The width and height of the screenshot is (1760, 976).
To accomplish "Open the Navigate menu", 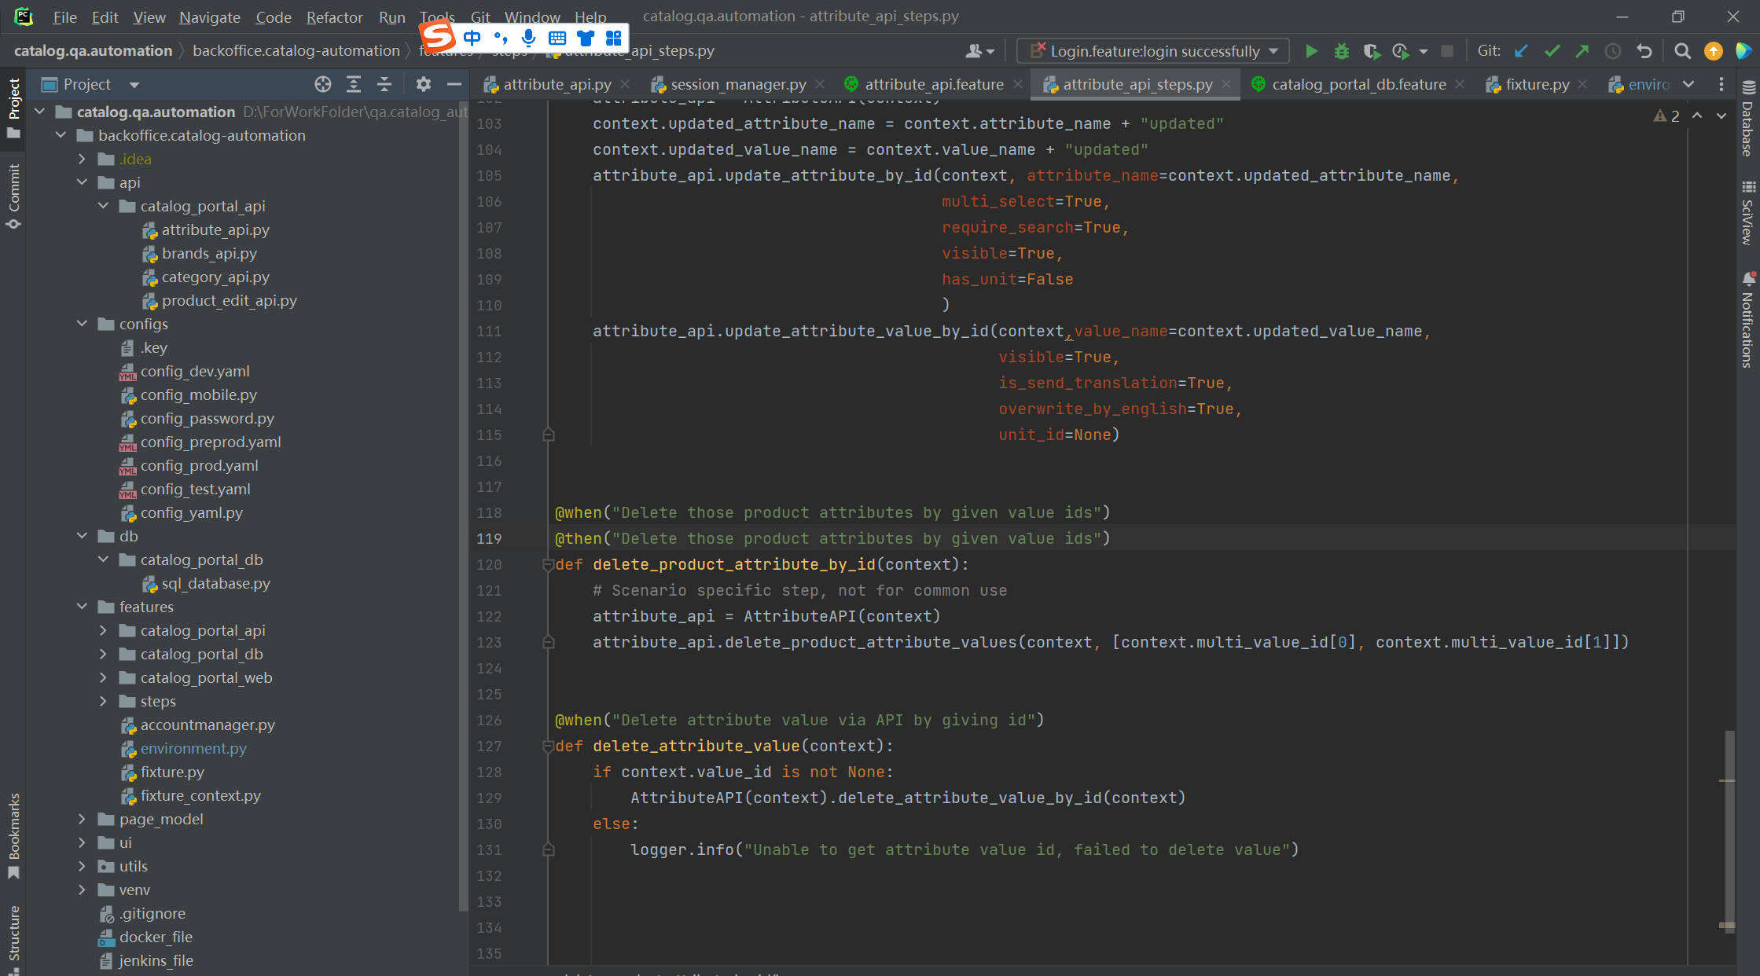I will pyautogui.click(x=209, y=17).
